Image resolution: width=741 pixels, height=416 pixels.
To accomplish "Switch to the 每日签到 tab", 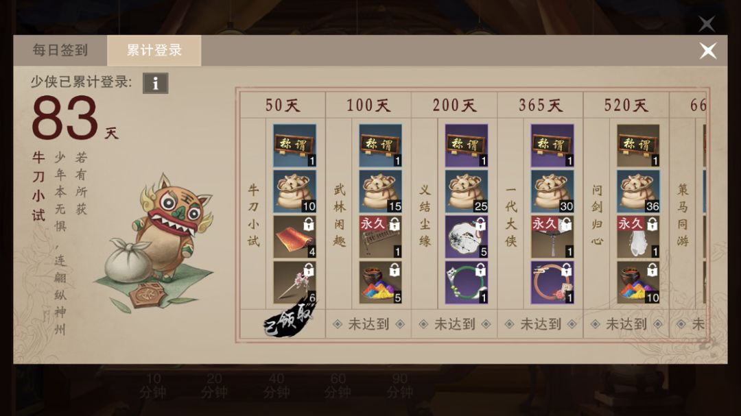I will 60,50.
